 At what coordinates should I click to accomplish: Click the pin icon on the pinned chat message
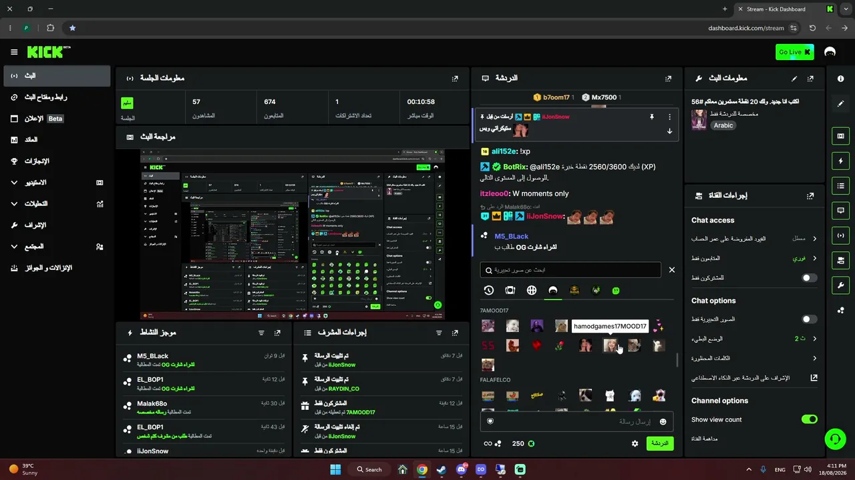(652, 117)
